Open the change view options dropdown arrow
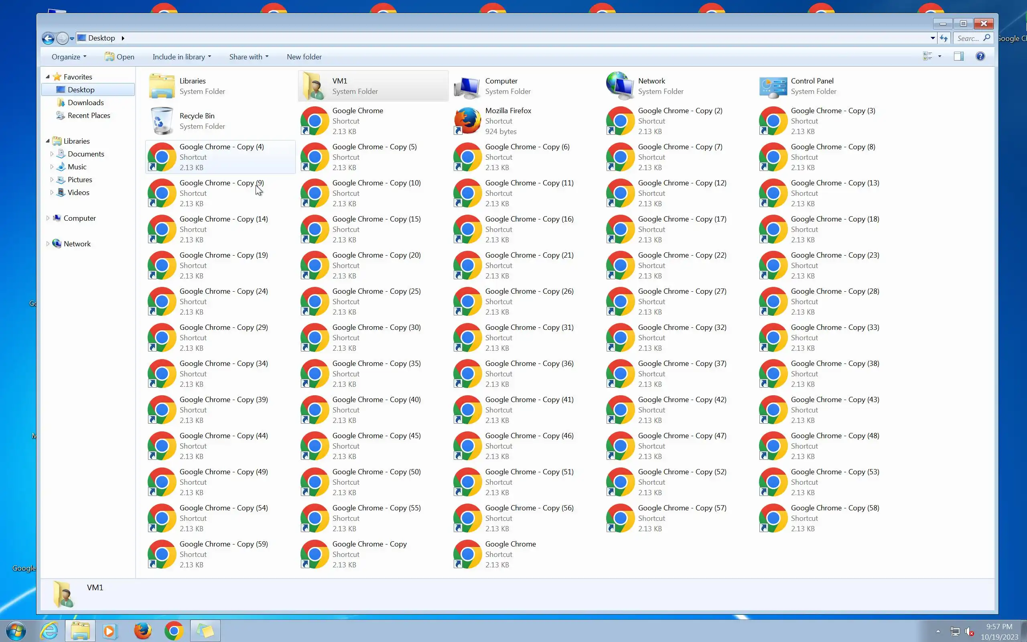This screenshot has height=642, width=1027. tap(940, 57)
